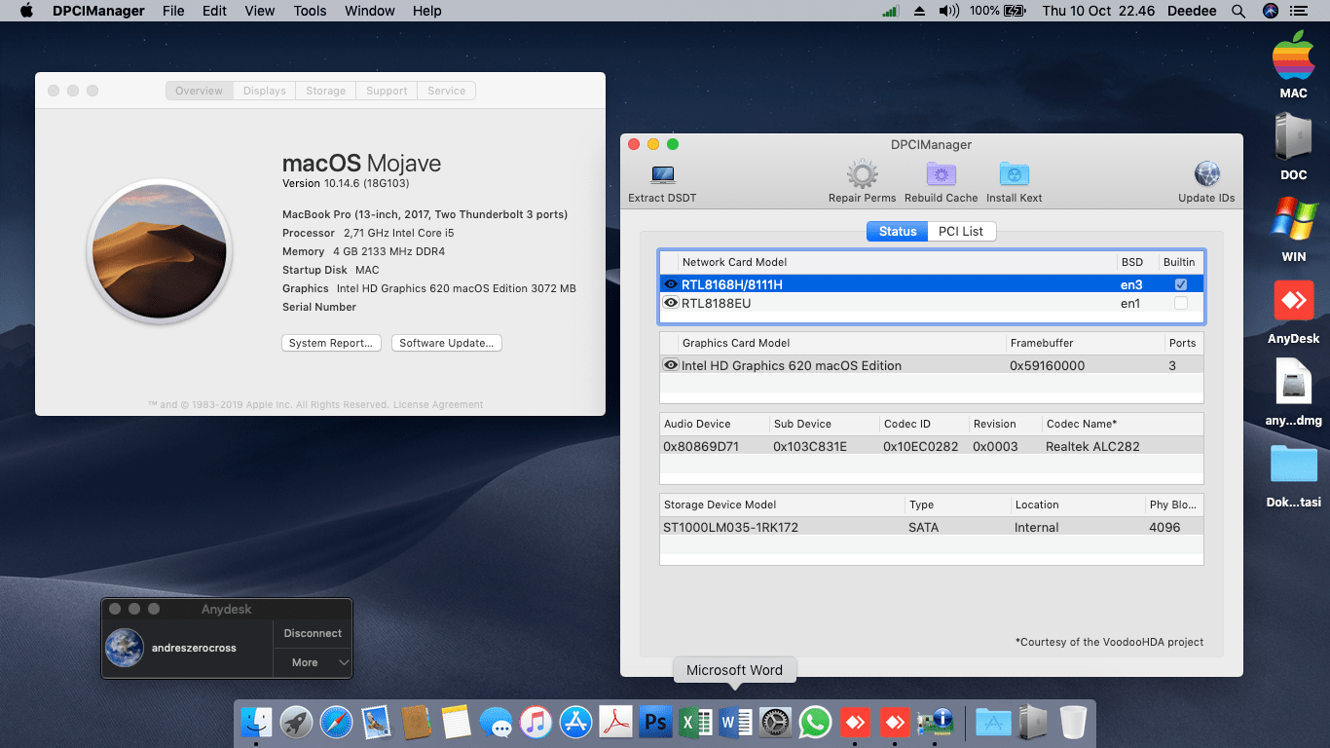Expand the More dropdown in Anydesk
The height and width of the screenshot is (748, 1330).
pos(313,662)
